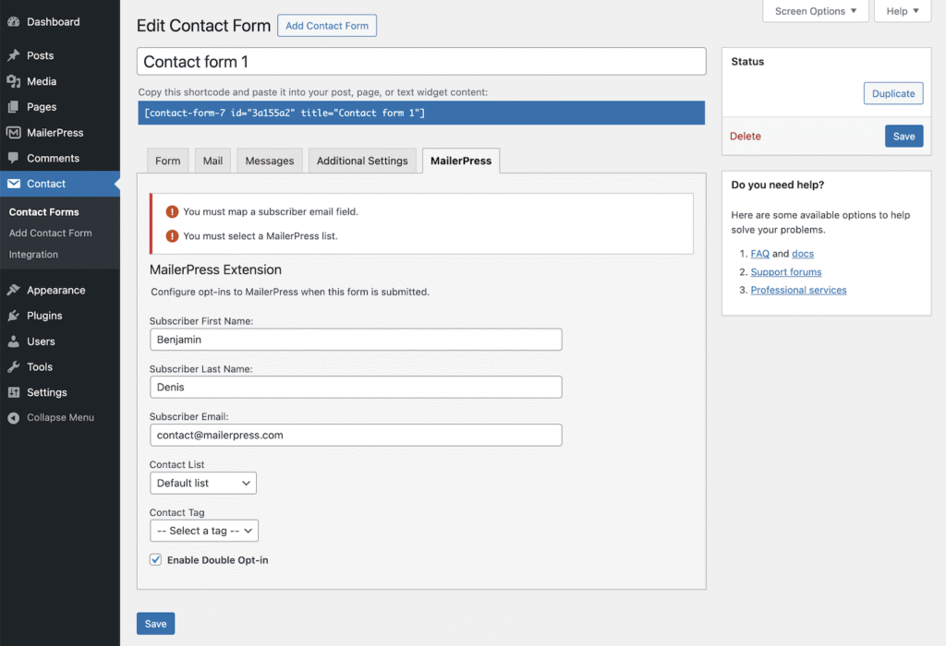Open the Contact Tag select dropdown

[204, 531]
